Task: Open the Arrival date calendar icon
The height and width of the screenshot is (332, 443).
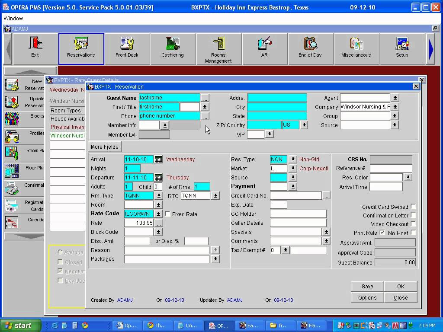Action: (x=158, y=159)
